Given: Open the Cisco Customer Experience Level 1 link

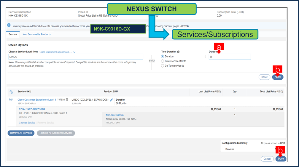Looking at the screenshot, I should 37,99.
